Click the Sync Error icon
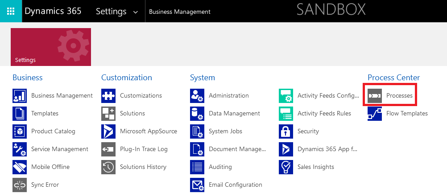Image resolution: width=447 pixels, height=193 pixels. pyautogui.click(x=20, y=185)
